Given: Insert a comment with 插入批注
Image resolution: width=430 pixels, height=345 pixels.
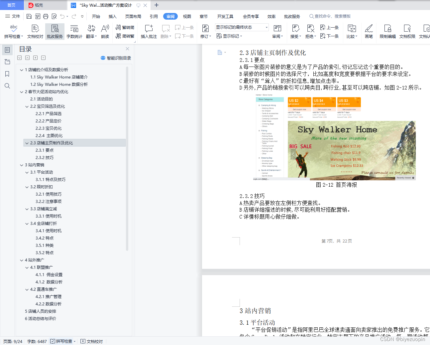Looking at the screenshot, I should point(149,32).
